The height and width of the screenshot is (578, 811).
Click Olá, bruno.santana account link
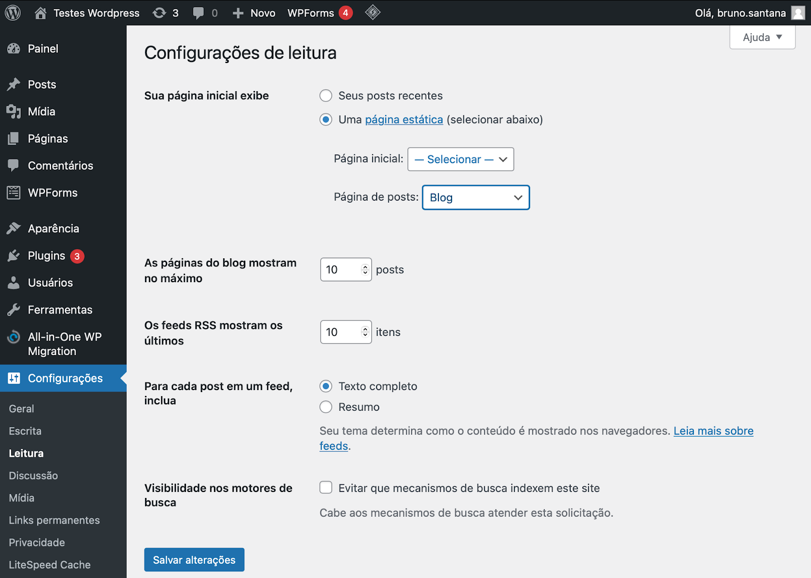coord(740,13)
